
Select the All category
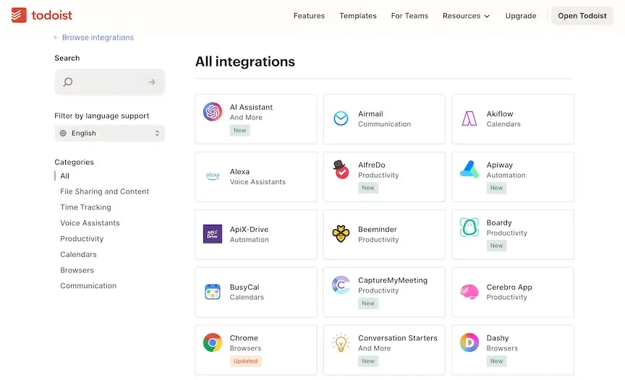click(x=64, y=176)
